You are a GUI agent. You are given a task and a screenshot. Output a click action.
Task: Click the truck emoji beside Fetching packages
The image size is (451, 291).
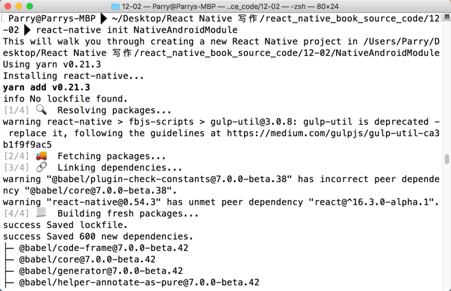point(41,156)
